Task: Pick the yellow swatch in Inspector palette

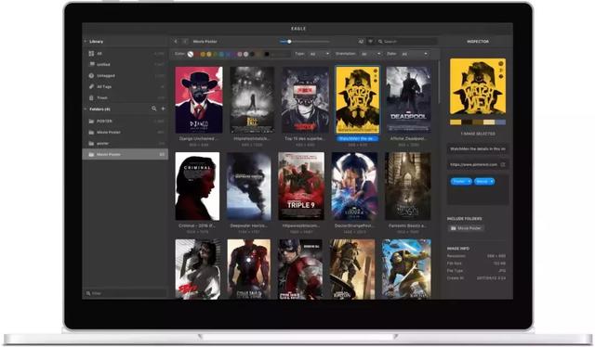Action: coord(456,122)
